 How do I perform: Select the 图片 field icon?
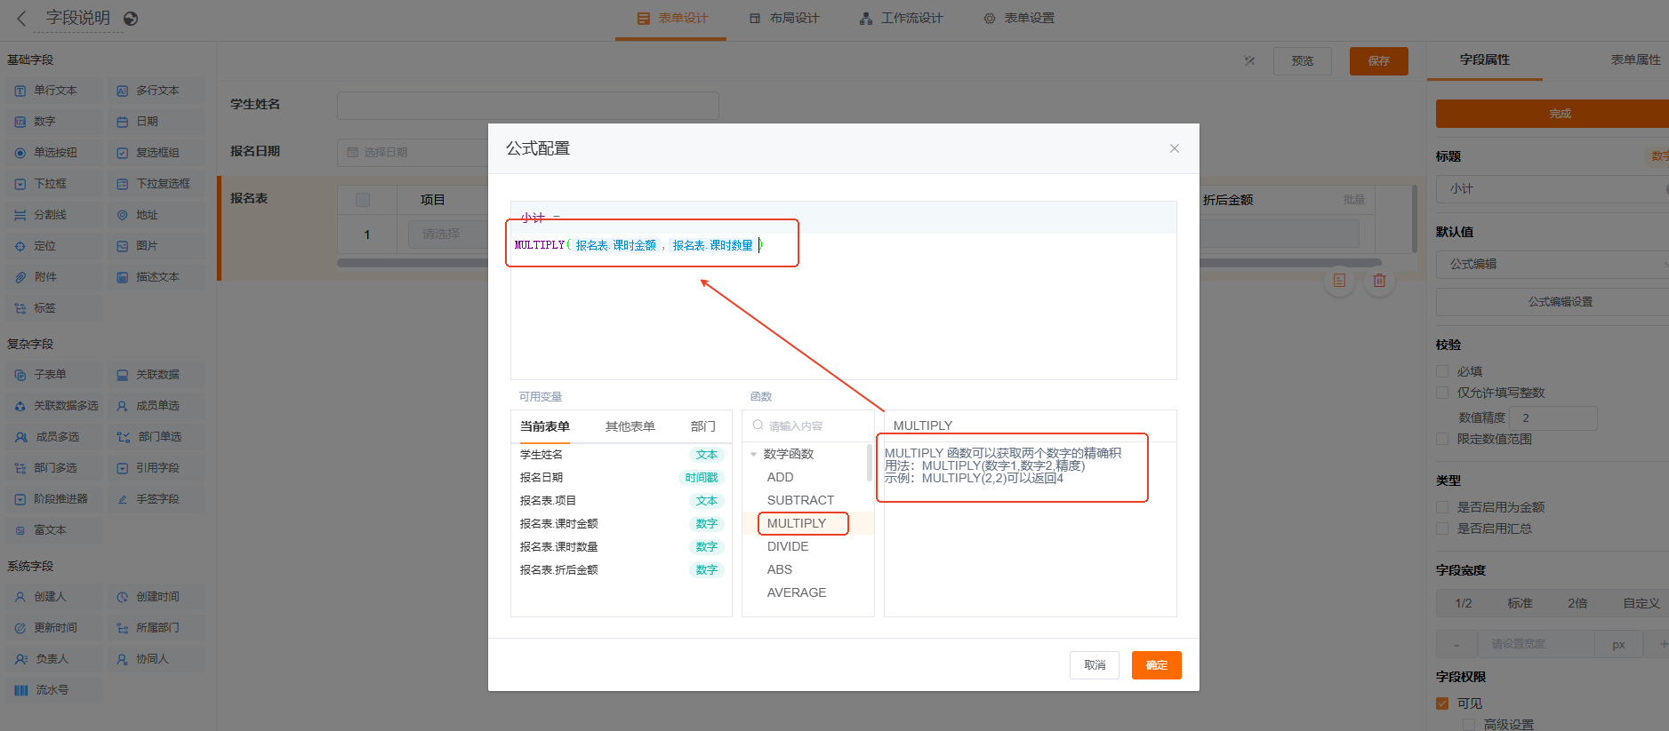[123, 246]
